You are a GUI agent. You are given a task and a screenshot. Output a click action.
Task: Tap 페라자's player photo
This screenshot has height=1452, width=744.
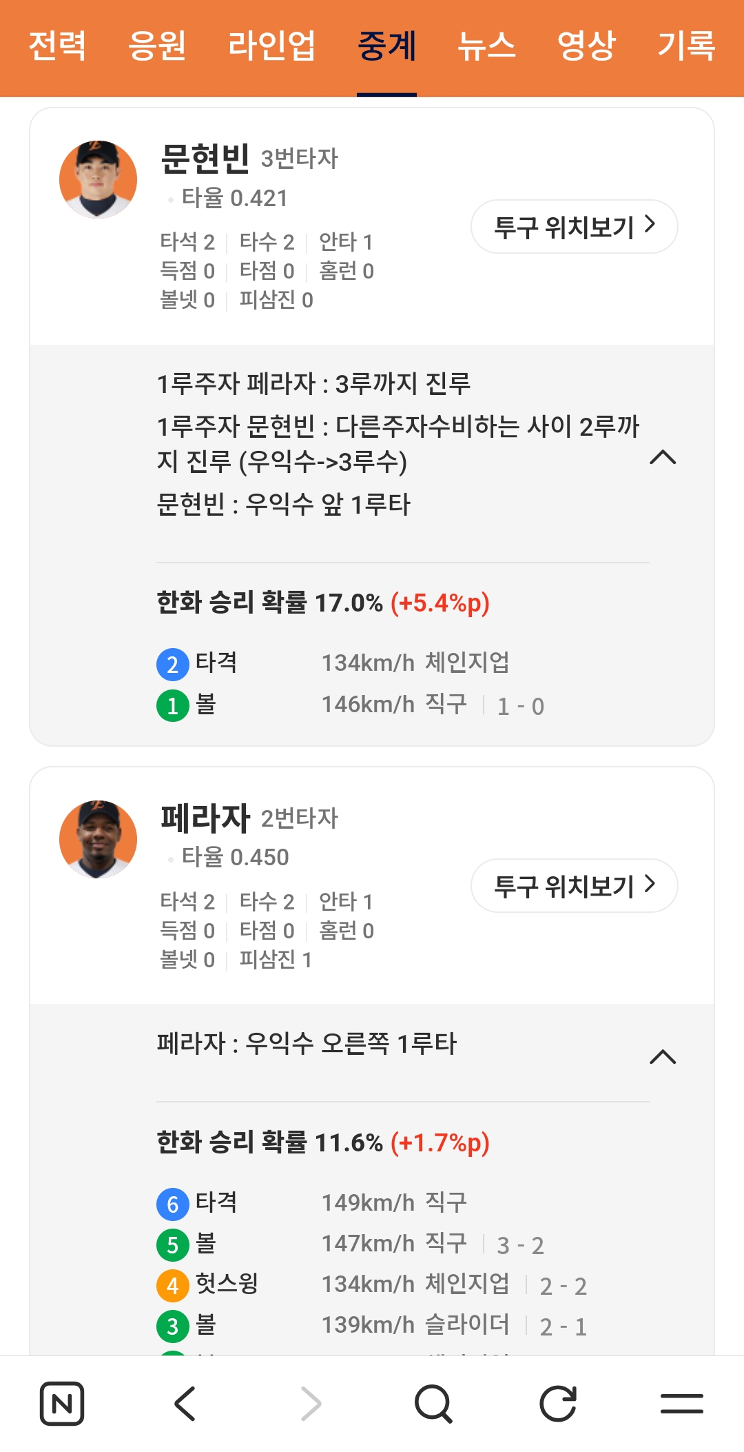tap(99, 839)
